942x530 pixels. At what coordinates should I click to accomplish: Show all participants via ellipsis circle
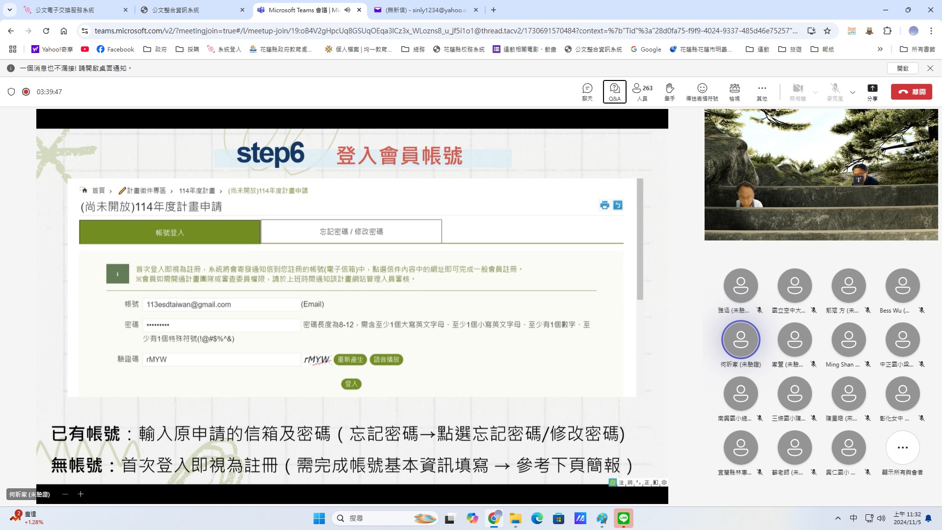pyautogui.click(x=902, y=448)
